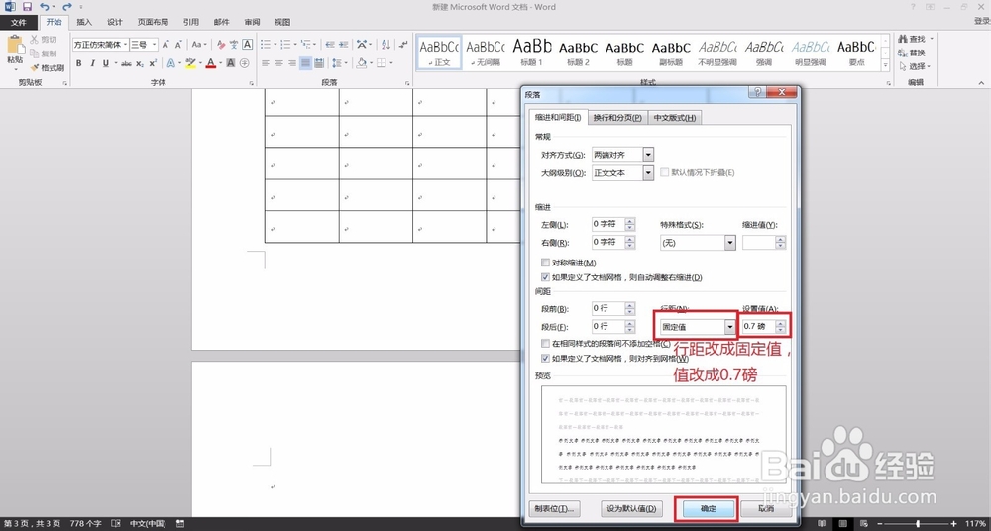Align text left in ribbon

(266, 63)
